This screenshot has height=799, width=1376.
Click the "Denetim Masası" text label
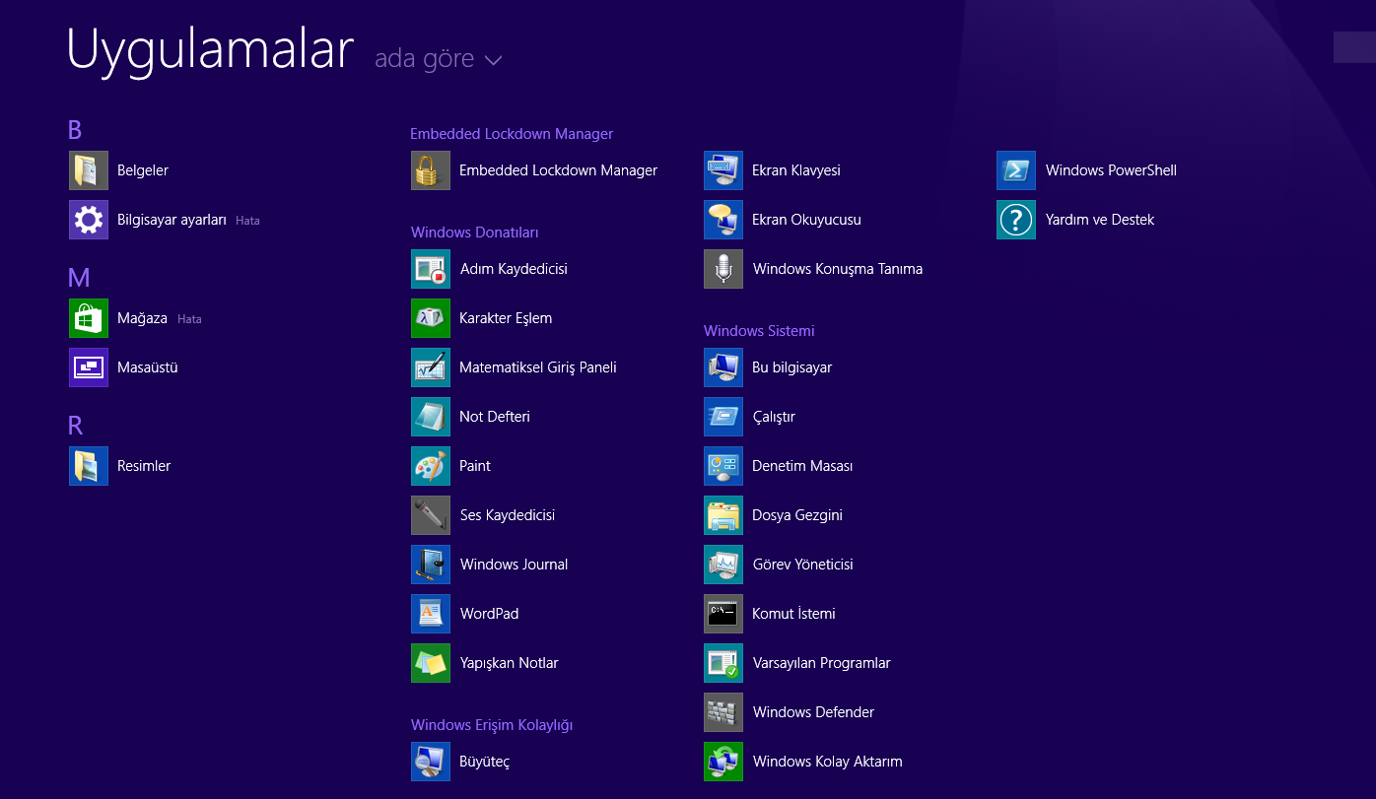click(802, 466)
